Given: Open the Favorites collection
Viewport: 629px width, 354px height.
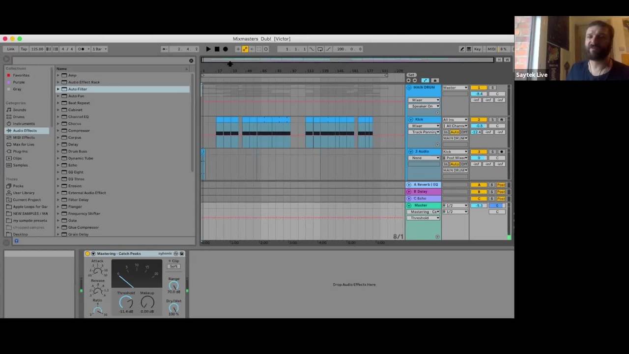Looking at the screenshot, I should click(x=21, y=75).
